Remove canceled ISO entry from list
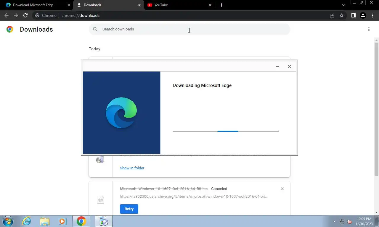Screen dimensions: 379x227 tap(282, 189)
